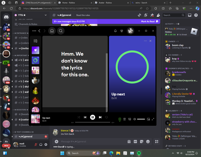Screen dimensions: 201x157
Task: Pause the current Spotify track
Action: [x=92, y=117]
